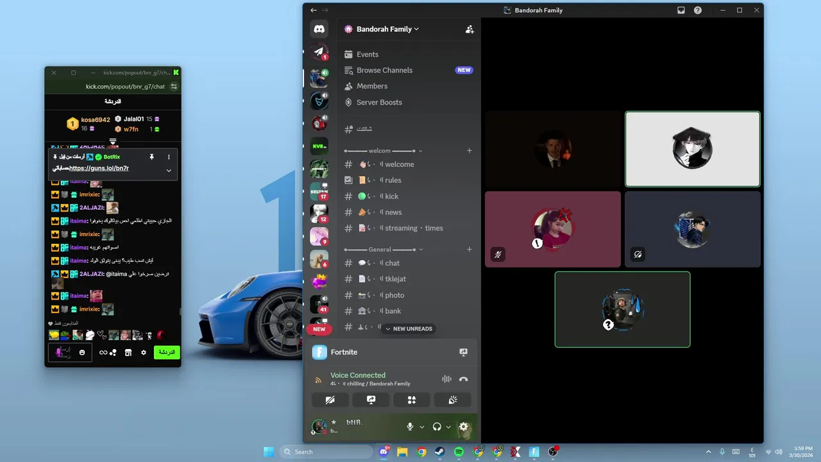The image size is (821, 462).
Task: Open the Kick shop storefront icon
Action: (128, 353)
